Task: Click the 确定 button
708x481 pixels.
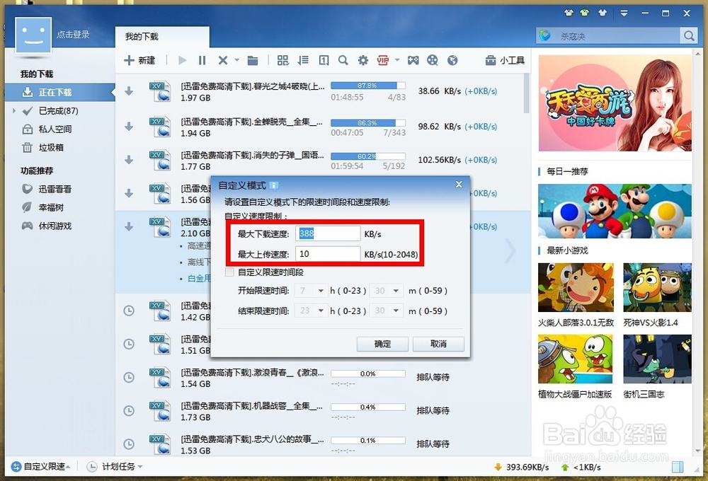Action: point(382,344)
